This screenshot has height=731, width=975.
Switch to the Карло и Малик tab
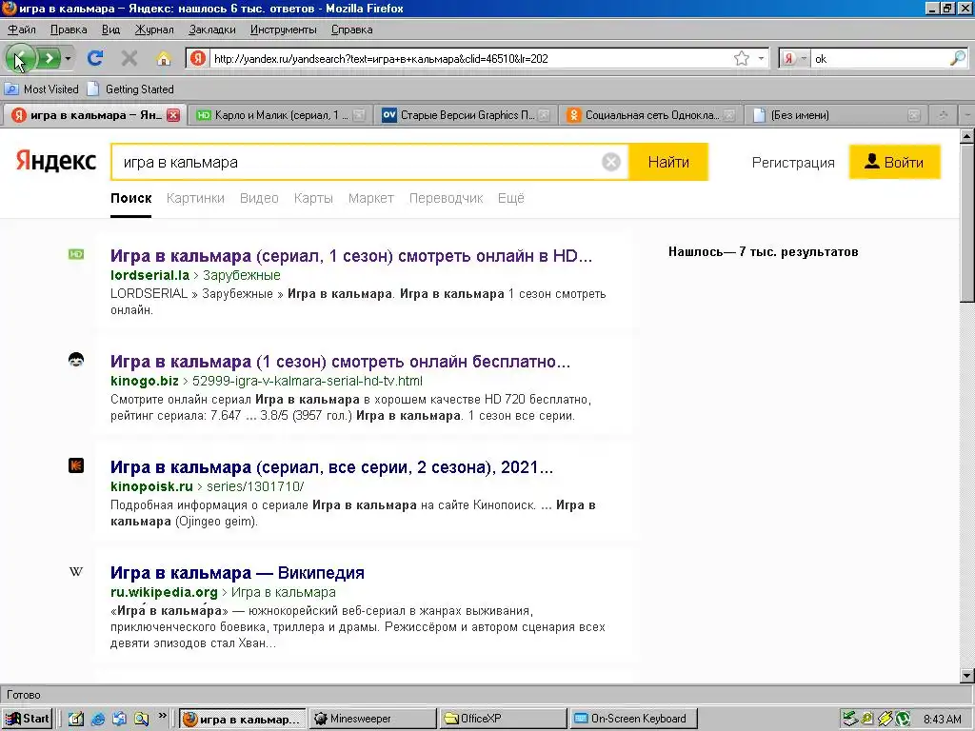click(x=280, y=115)
